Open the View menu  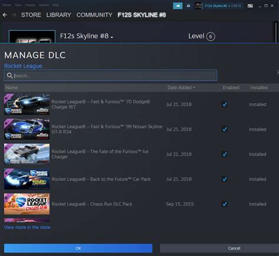pos(18,5)
